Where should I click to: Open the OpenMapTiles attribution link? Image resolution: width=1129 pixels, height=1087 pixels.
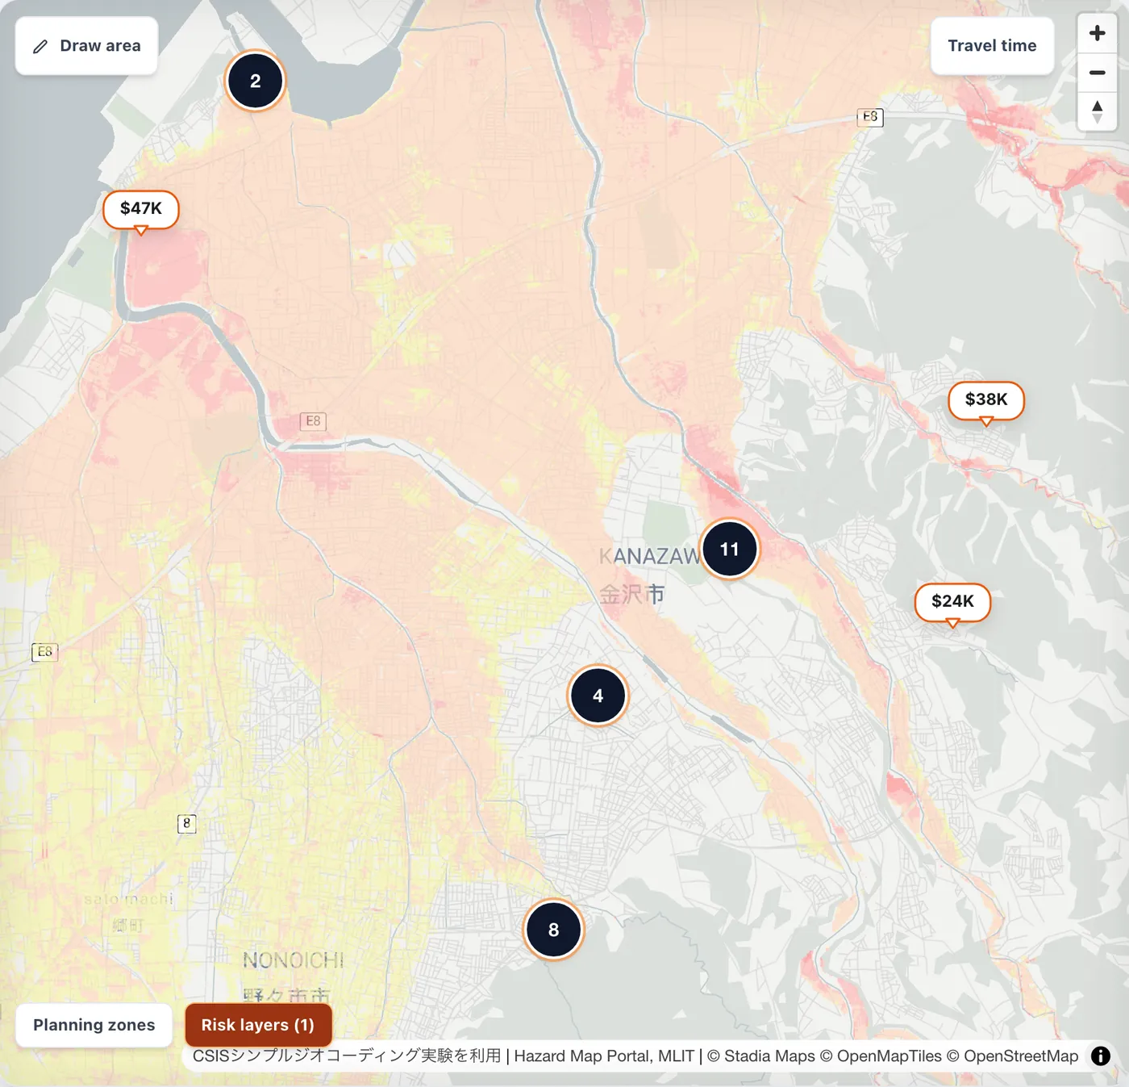(881, 1056)
